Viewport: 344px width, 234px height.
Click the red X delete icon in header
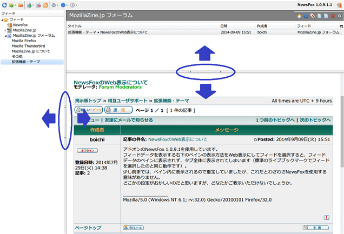tap(333, 16)
